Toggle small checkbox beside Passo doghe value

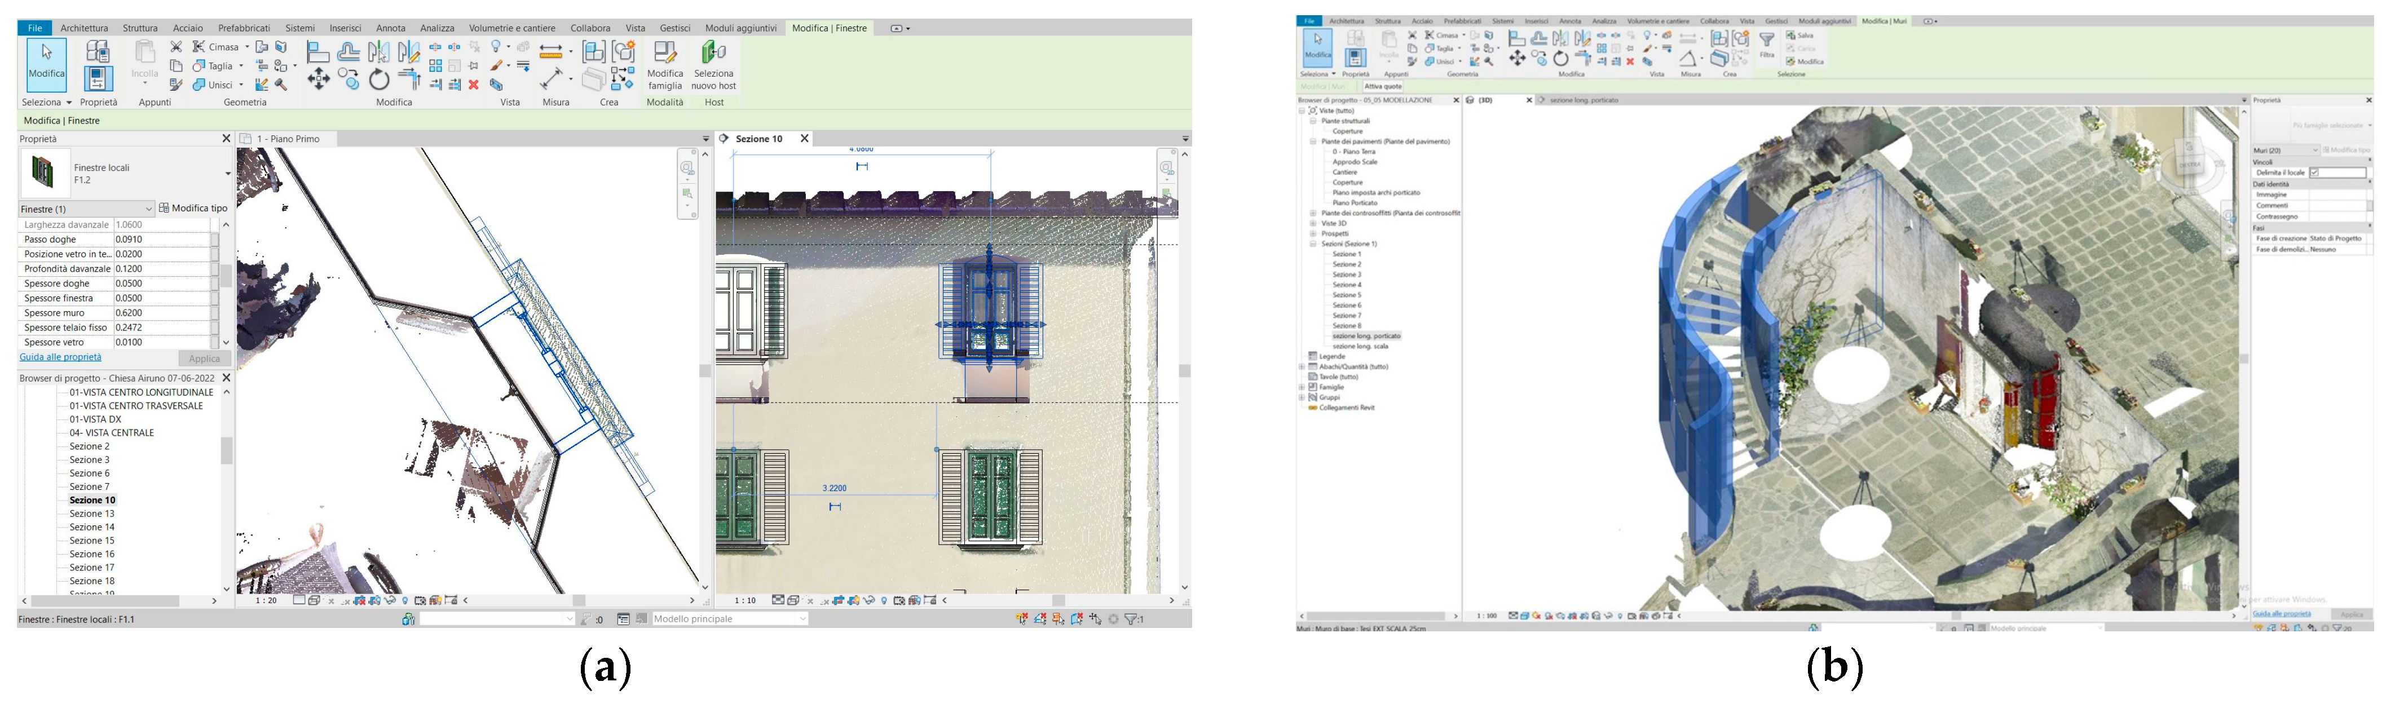pyautogui.click(x=215, y=240)
